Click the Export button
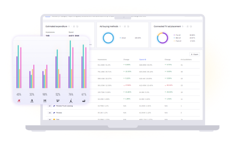The width and height of the screenshot is (237, 145). click(195, 54)
